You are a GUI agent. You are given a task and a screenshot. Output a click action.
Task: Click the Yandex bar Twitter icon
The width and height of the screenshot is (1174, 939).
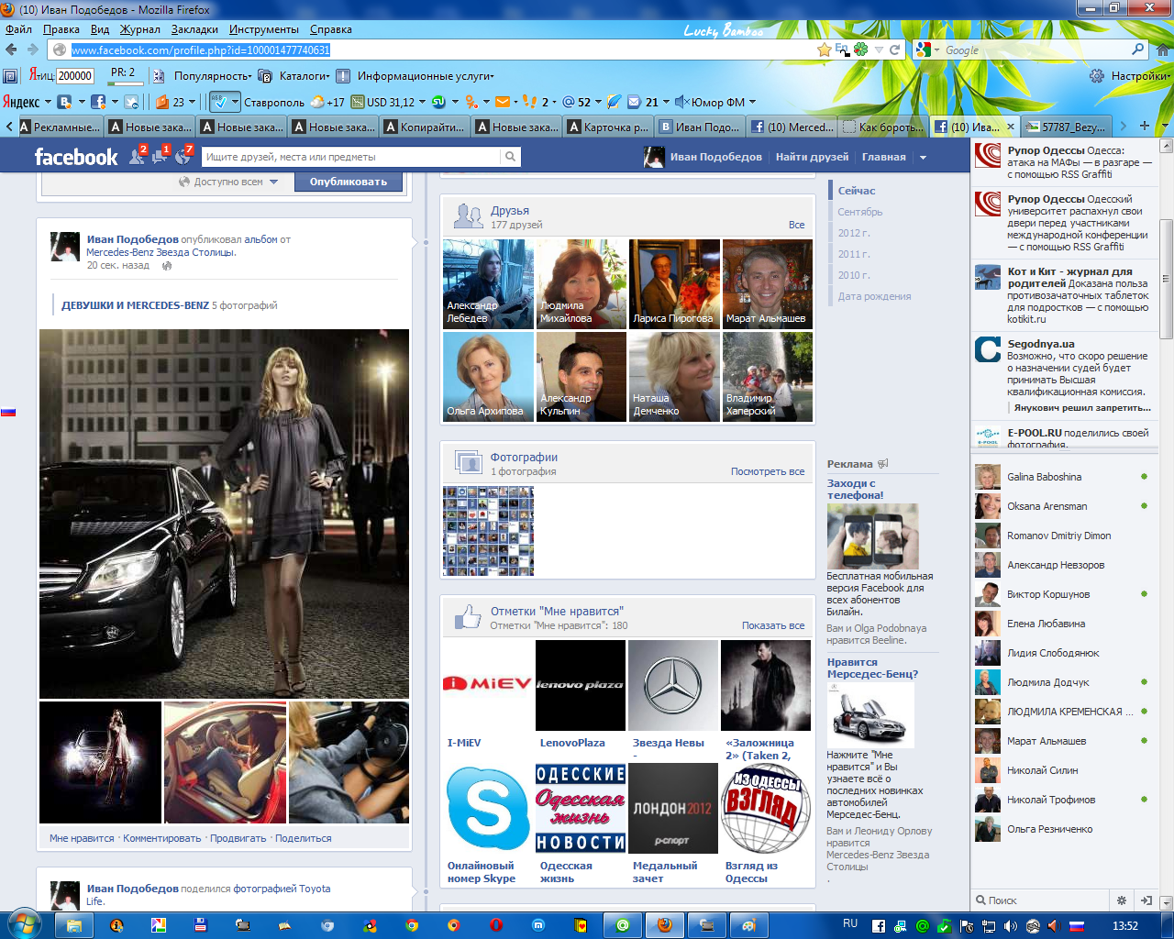131,102
